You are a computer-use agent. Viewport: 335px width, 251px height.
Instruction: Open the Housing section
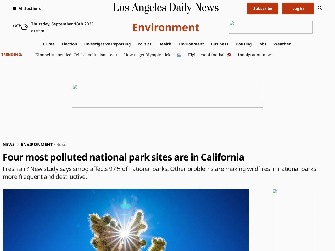click(243, 44)
